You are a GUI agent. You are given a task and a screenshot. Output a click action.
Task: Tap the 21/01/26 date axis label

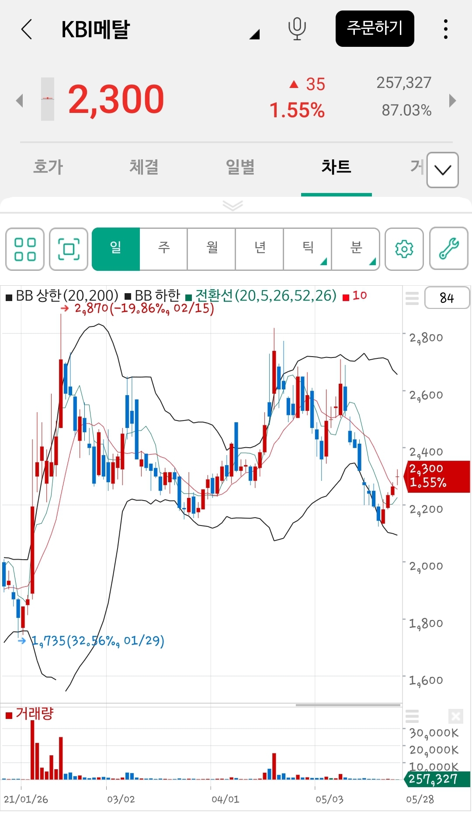tap(26, 799)
